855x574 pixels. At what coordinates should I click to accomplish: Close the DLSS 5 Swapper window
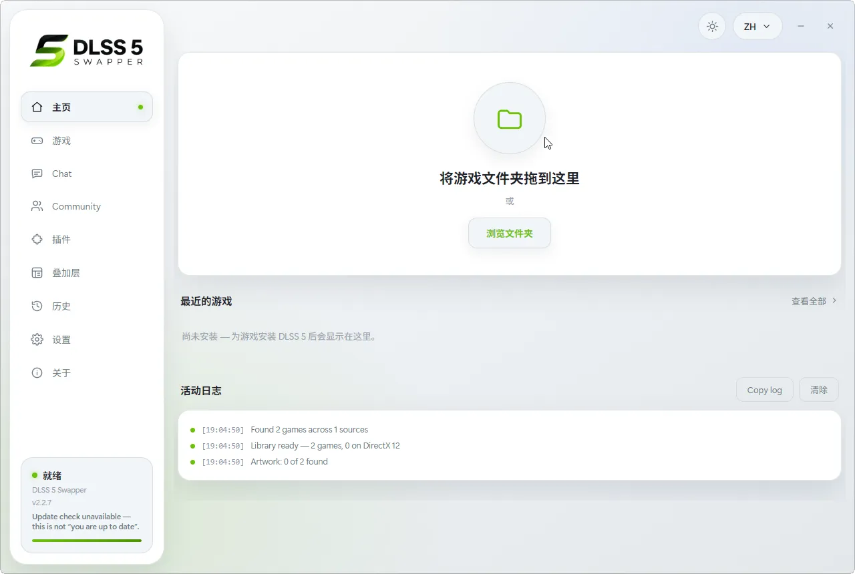(830, 26)
